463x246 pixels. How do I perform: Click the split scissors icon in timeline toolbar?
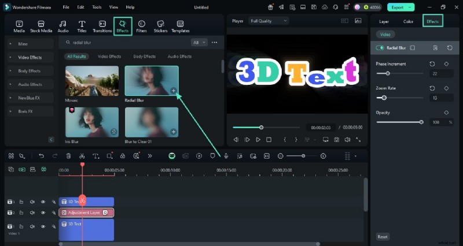(82, 156)
